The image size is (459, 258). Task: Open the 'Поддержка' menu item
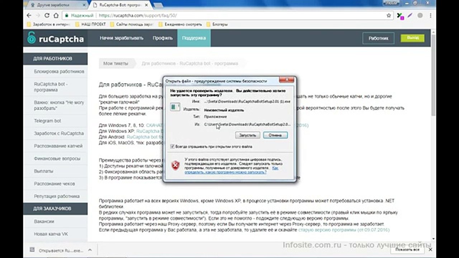click(194, 38)
